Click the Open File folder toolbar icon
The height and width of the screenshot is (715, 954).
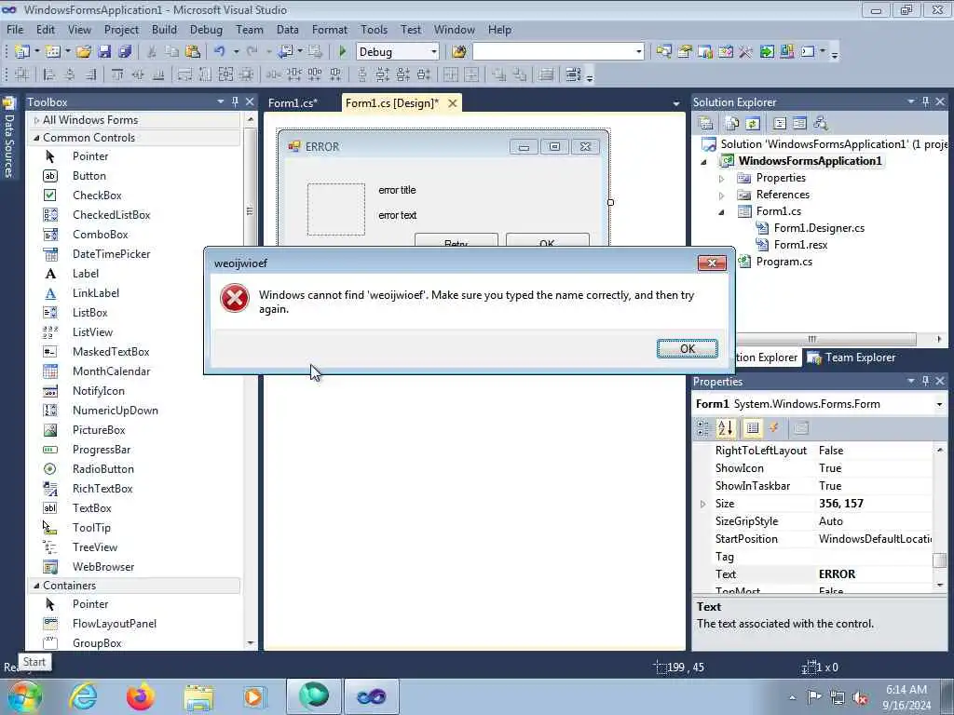click(x=84, y=52)
